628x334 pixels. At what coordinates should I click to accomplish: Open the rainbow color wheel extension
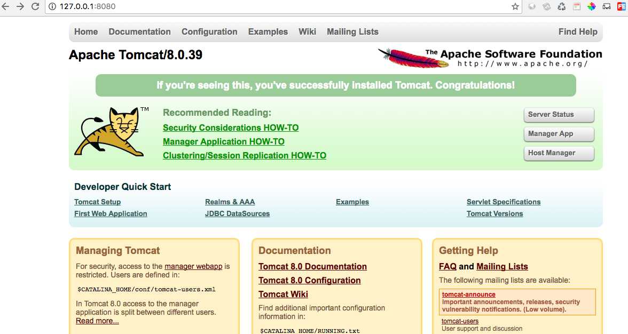coord(592,6)
